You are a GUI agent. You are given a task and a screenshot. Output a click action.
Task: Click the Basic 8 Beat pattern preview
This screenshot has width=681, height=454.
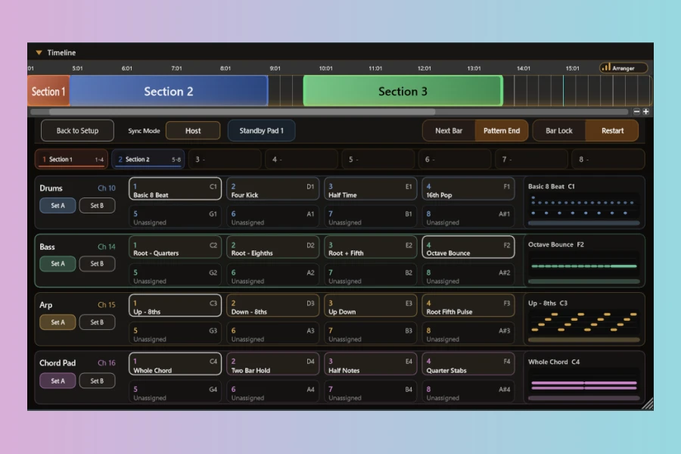point(583,207)
